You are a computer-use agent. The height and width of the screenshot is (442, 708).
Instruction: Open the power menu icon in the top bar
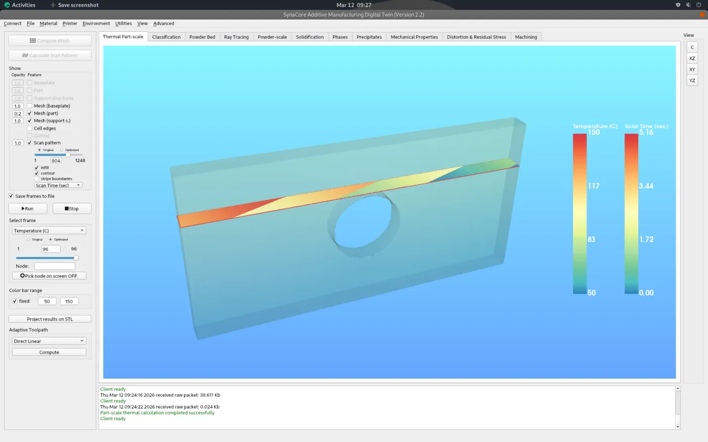pyautogui.click(x=699, y=5)
